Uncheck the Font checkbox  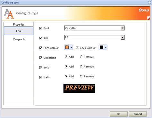pos(41,28)
